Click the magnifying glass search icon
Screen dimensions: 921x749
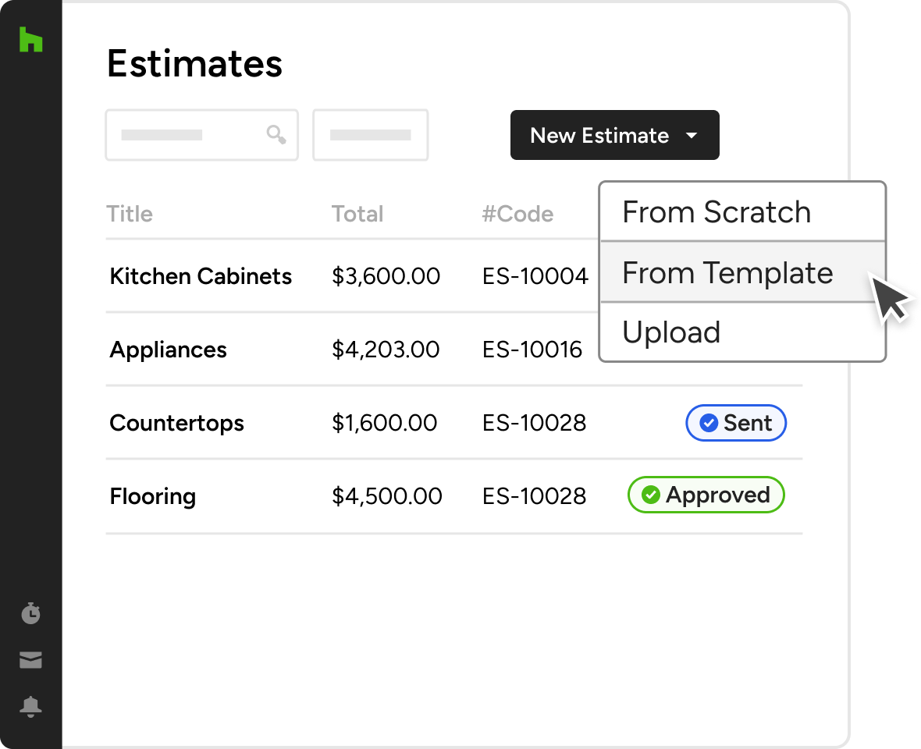(276, 135)
